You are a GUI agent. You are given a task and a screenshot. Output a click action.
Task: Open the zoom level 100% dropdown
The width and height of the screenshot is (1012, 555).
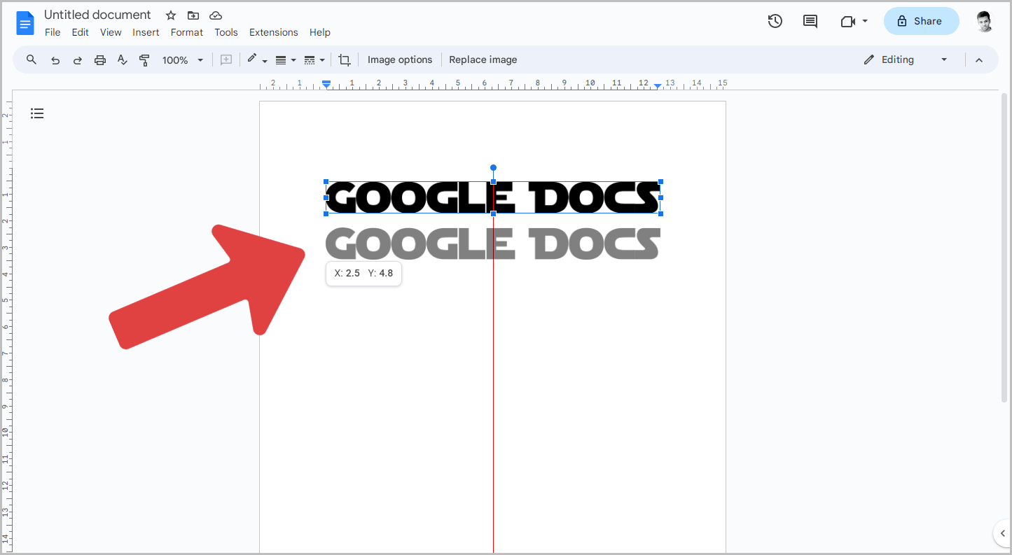(183, 60)
